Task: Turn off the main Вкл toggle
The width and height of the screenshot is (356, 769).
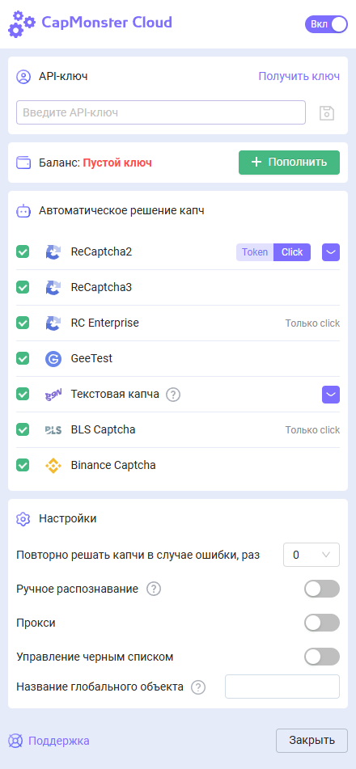Action: click(x=327, y=24)
